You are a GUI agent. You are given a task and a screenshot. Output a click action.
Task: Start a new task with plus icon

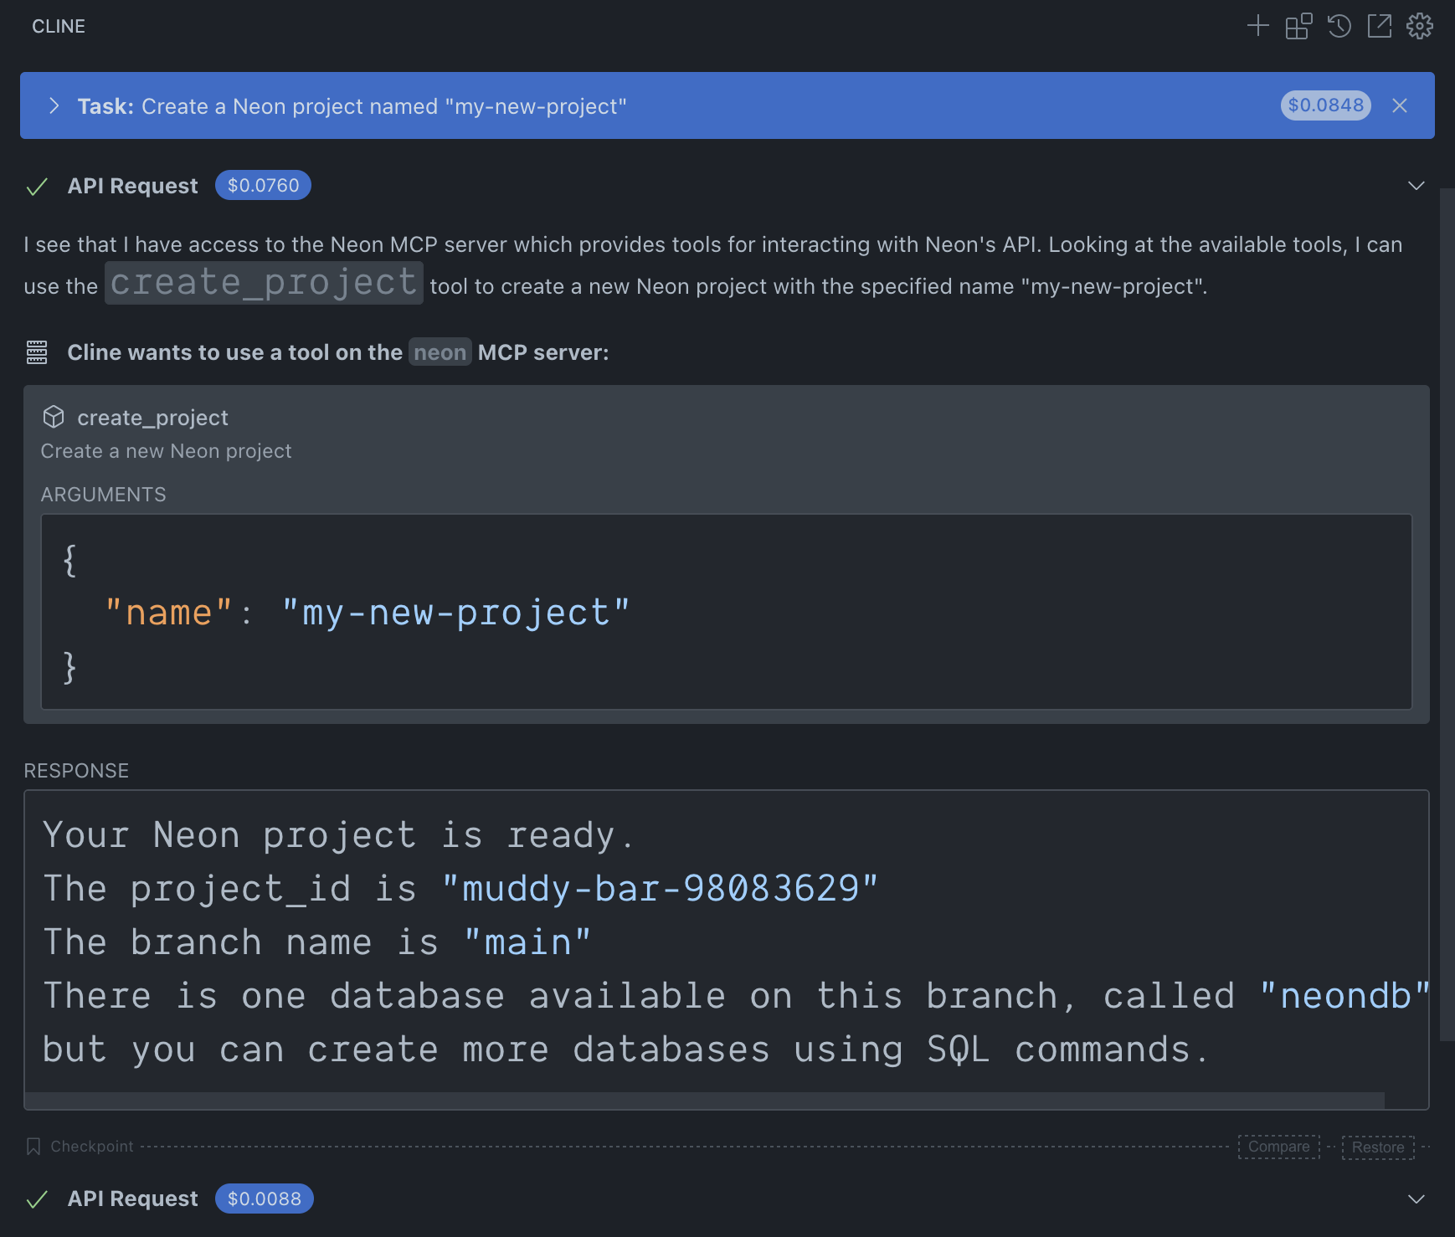point(1257,26)
